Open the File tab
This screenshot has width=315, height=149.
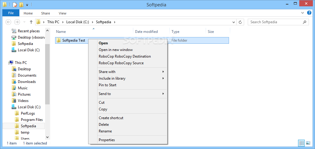(11, 13)
